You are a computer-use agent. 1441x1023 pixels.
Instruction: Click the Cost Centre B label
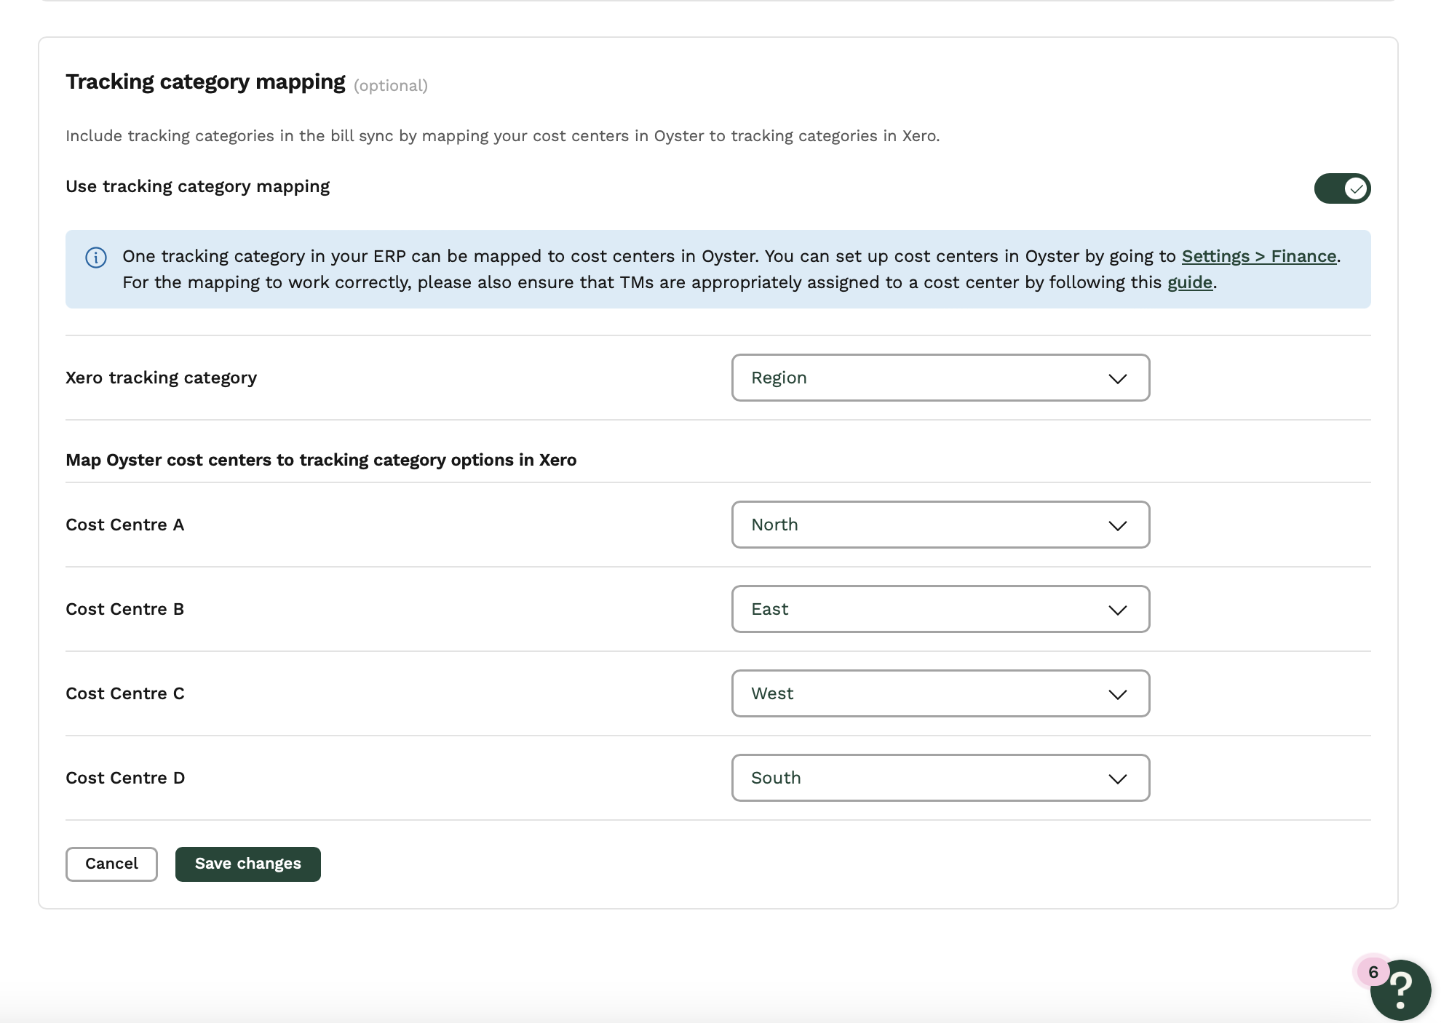[x=124, y=609]
